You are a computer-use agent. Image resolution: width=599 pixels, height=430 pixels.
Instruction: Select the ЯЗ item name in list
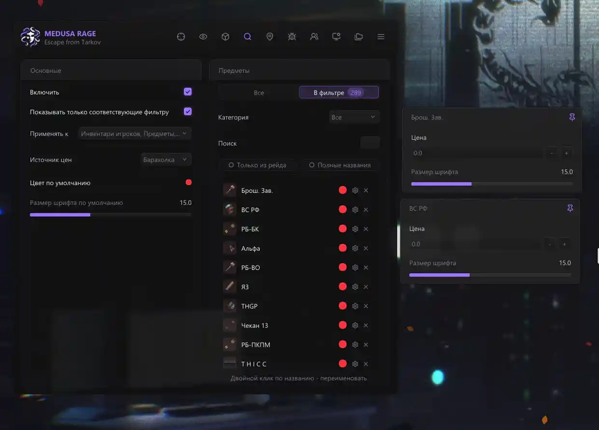(x=245, y=287)
